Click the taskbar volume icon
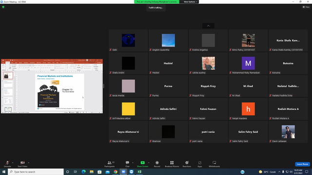The height and width of the screenshot is (175, 312). (291, 172)
